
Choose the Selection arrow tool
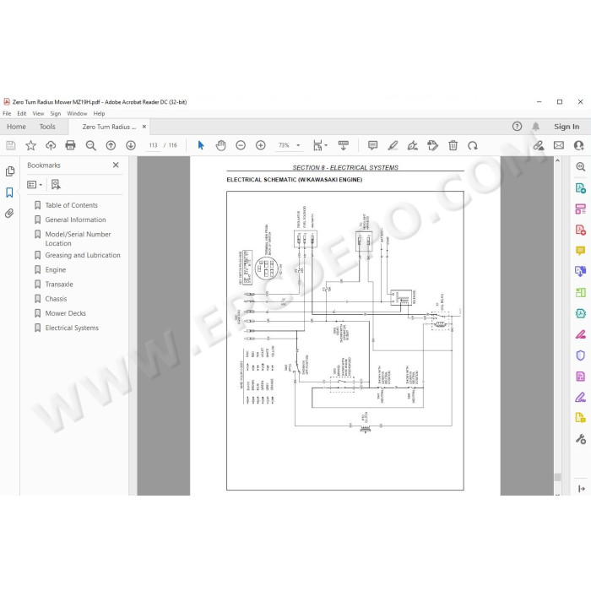[x=201, y=145]
